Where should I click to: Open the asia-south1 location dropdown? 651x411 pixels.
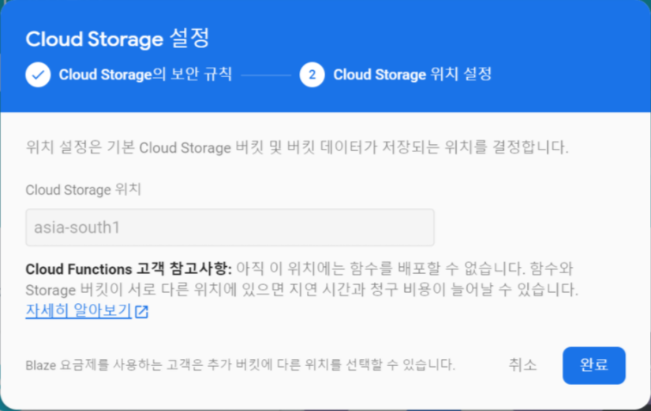tap(230, 228)
